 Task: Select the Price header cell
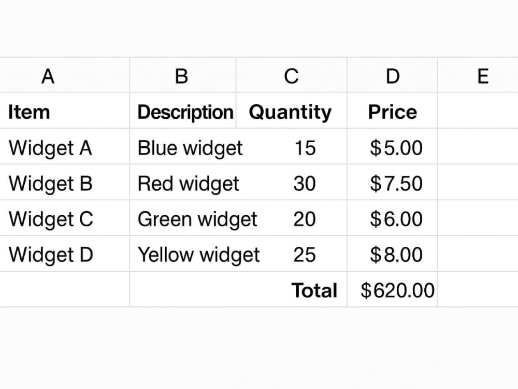(392, 110)
